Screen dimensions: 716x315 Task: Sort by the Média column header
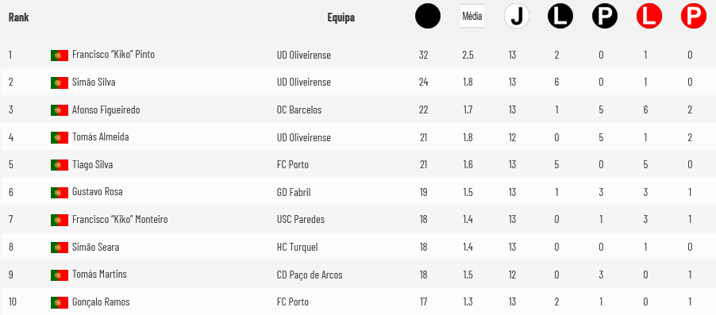pos(472,17)
